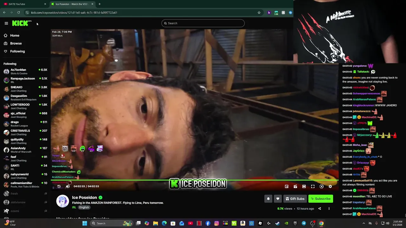Bookmark this page with star icon
406x228 pixels.
tap(259, 13)
